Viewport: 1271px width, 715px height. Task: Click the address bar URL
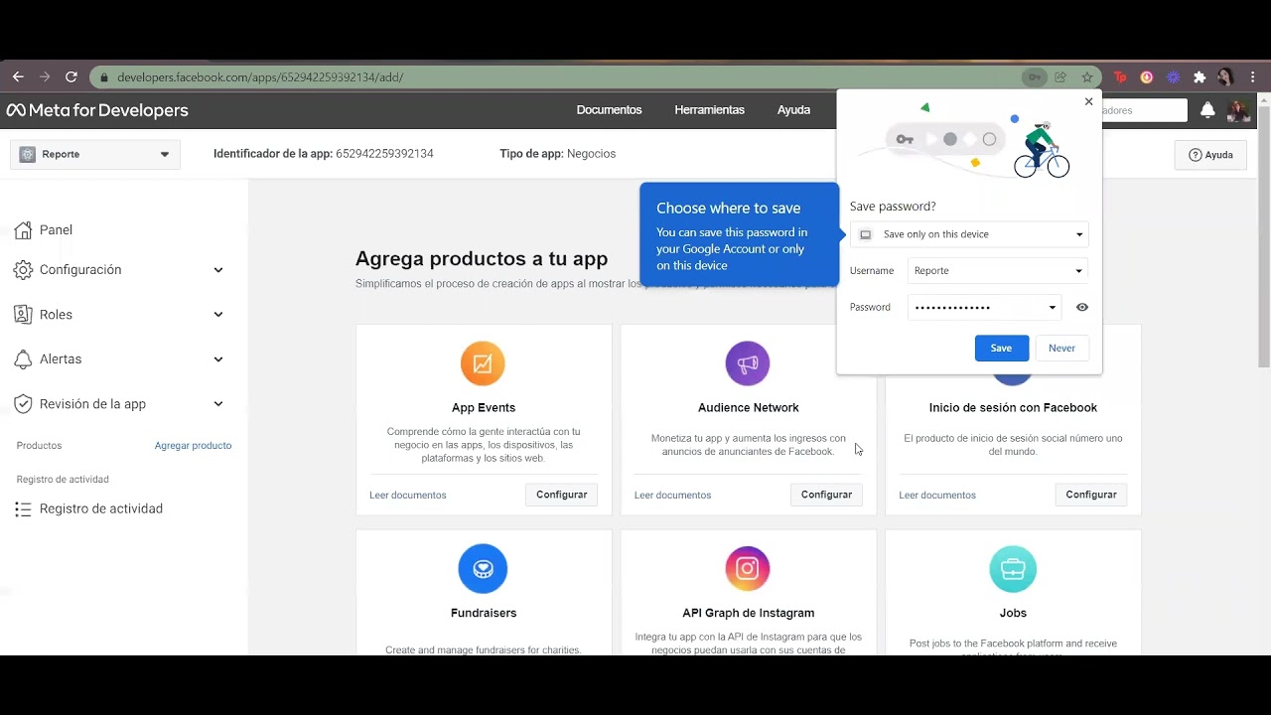pyautogui.click(x=260, y=77)
